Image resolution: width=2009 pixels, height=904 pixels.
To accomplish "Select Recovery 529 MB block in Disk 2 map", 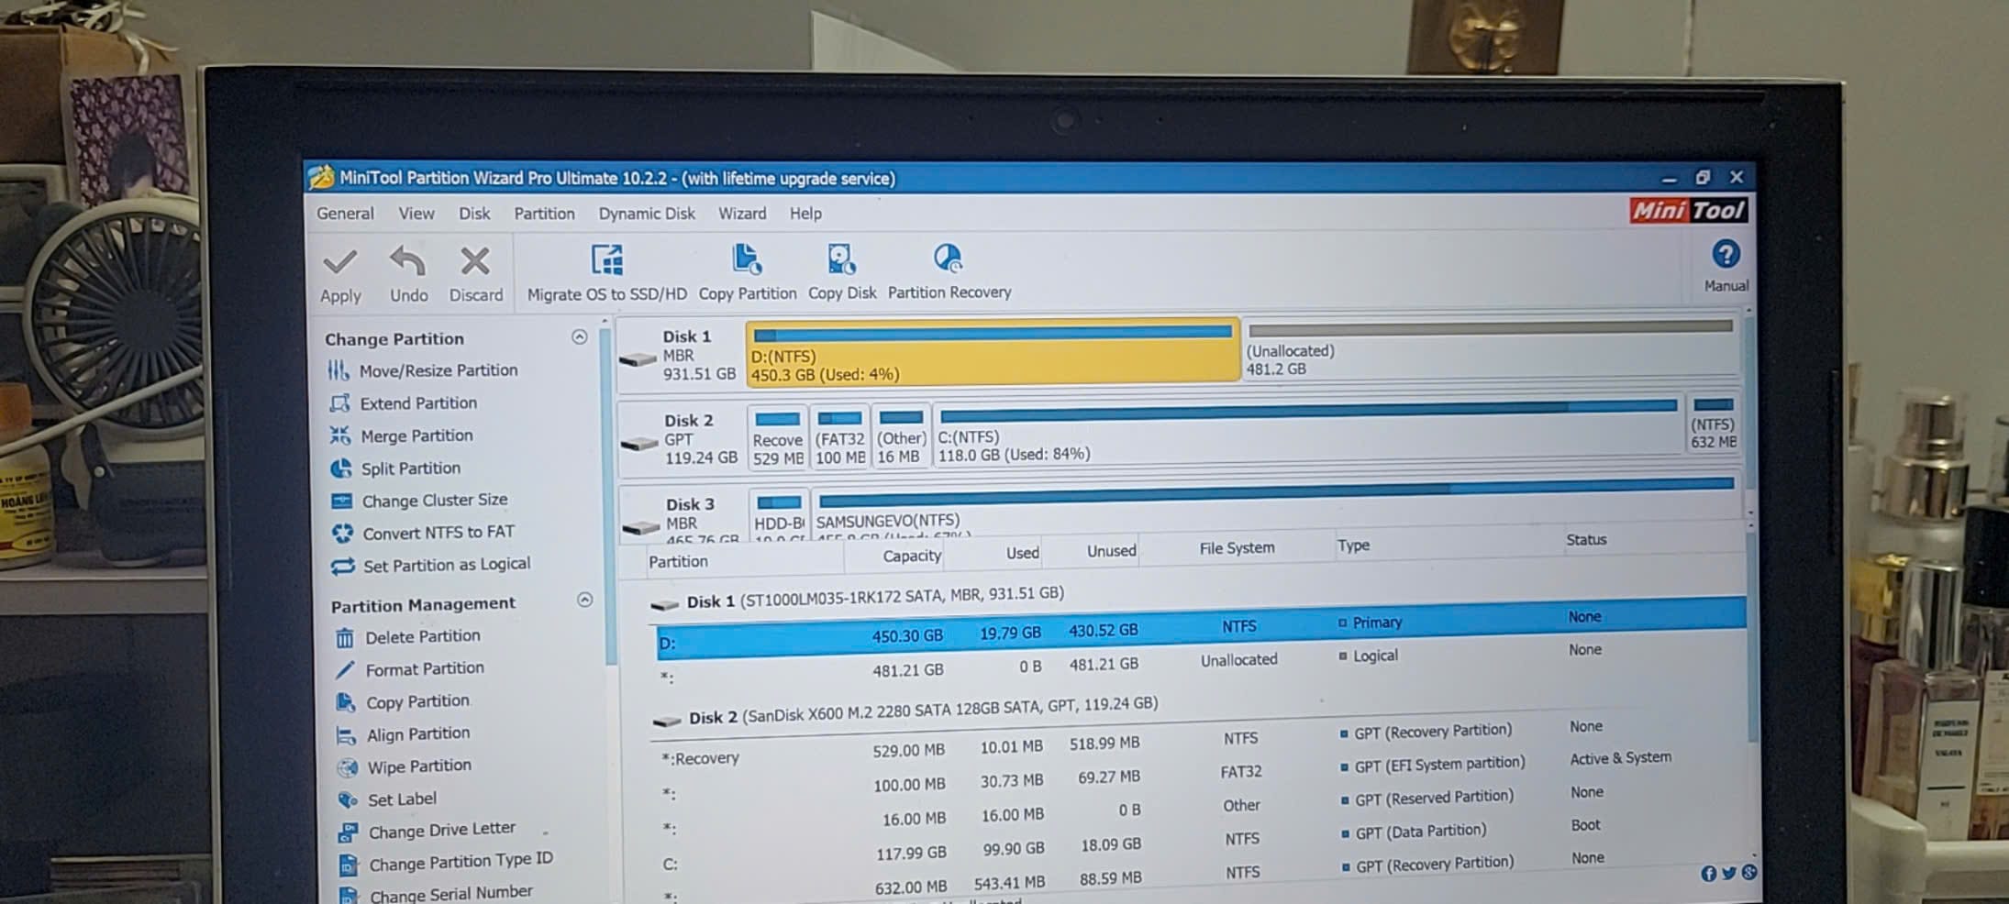I will (x=777, y=437).
